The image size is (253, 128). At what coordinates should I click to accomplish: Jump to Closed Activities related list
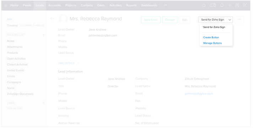pos(17,65)
